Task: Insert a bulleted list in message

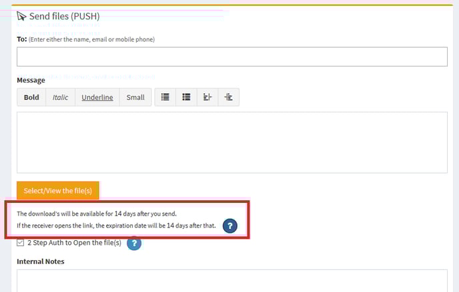Action: tap(165, 97)
